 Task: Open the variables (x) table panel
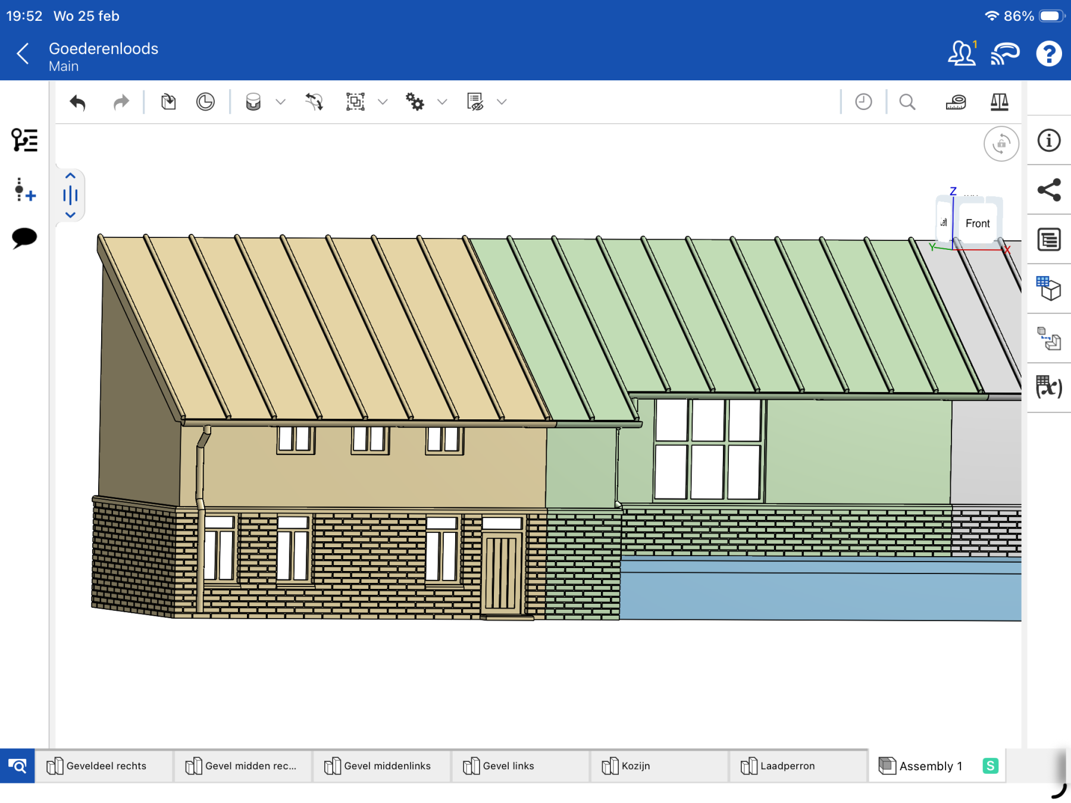click(x=1048, y=387)
